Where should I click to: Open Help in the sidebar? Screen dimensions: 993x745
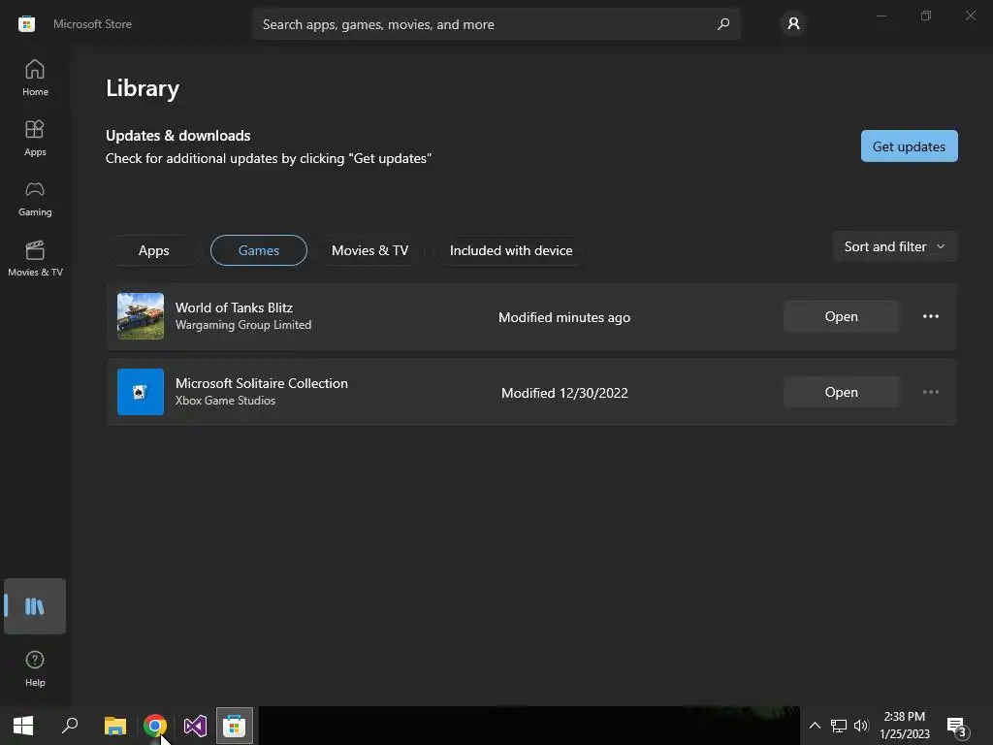coord(35,668)
